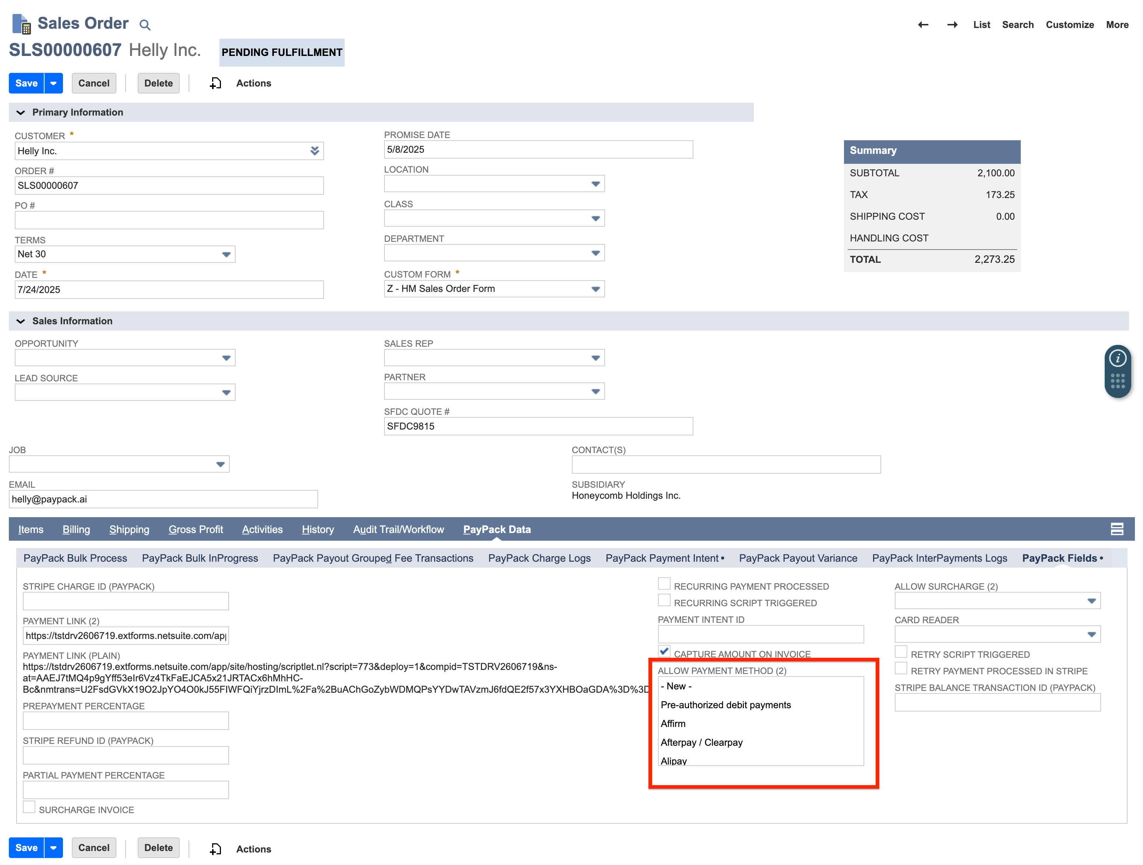1143x865 pixels.
Task: Click the search icon beside the Sales Order title
Action: (145, 24)
